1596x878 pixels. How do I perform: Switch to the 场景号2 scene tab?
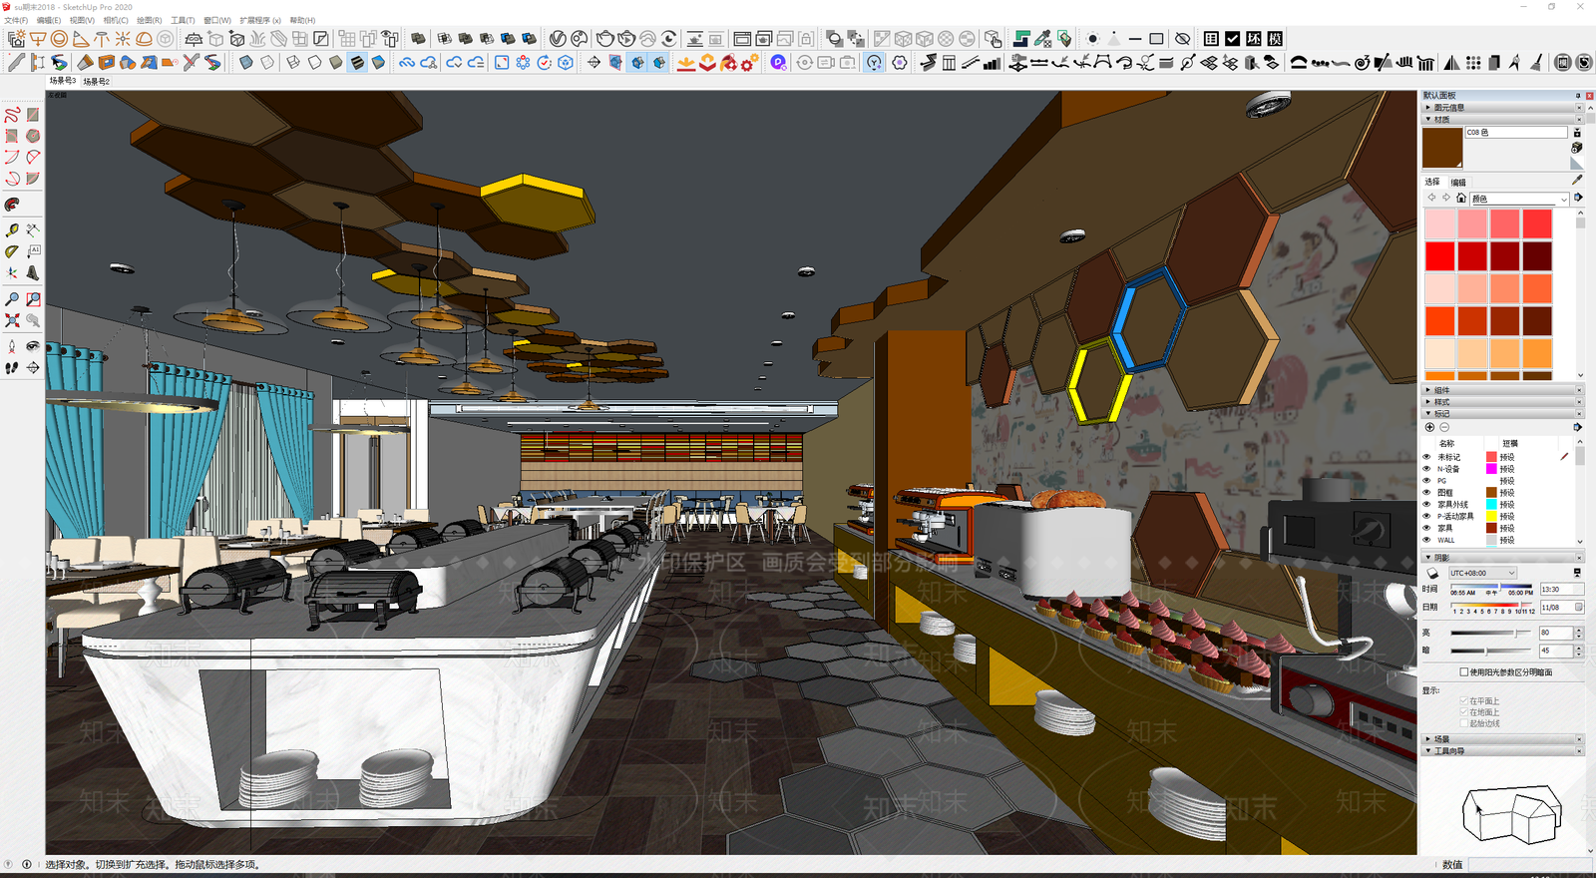(96, 82)
